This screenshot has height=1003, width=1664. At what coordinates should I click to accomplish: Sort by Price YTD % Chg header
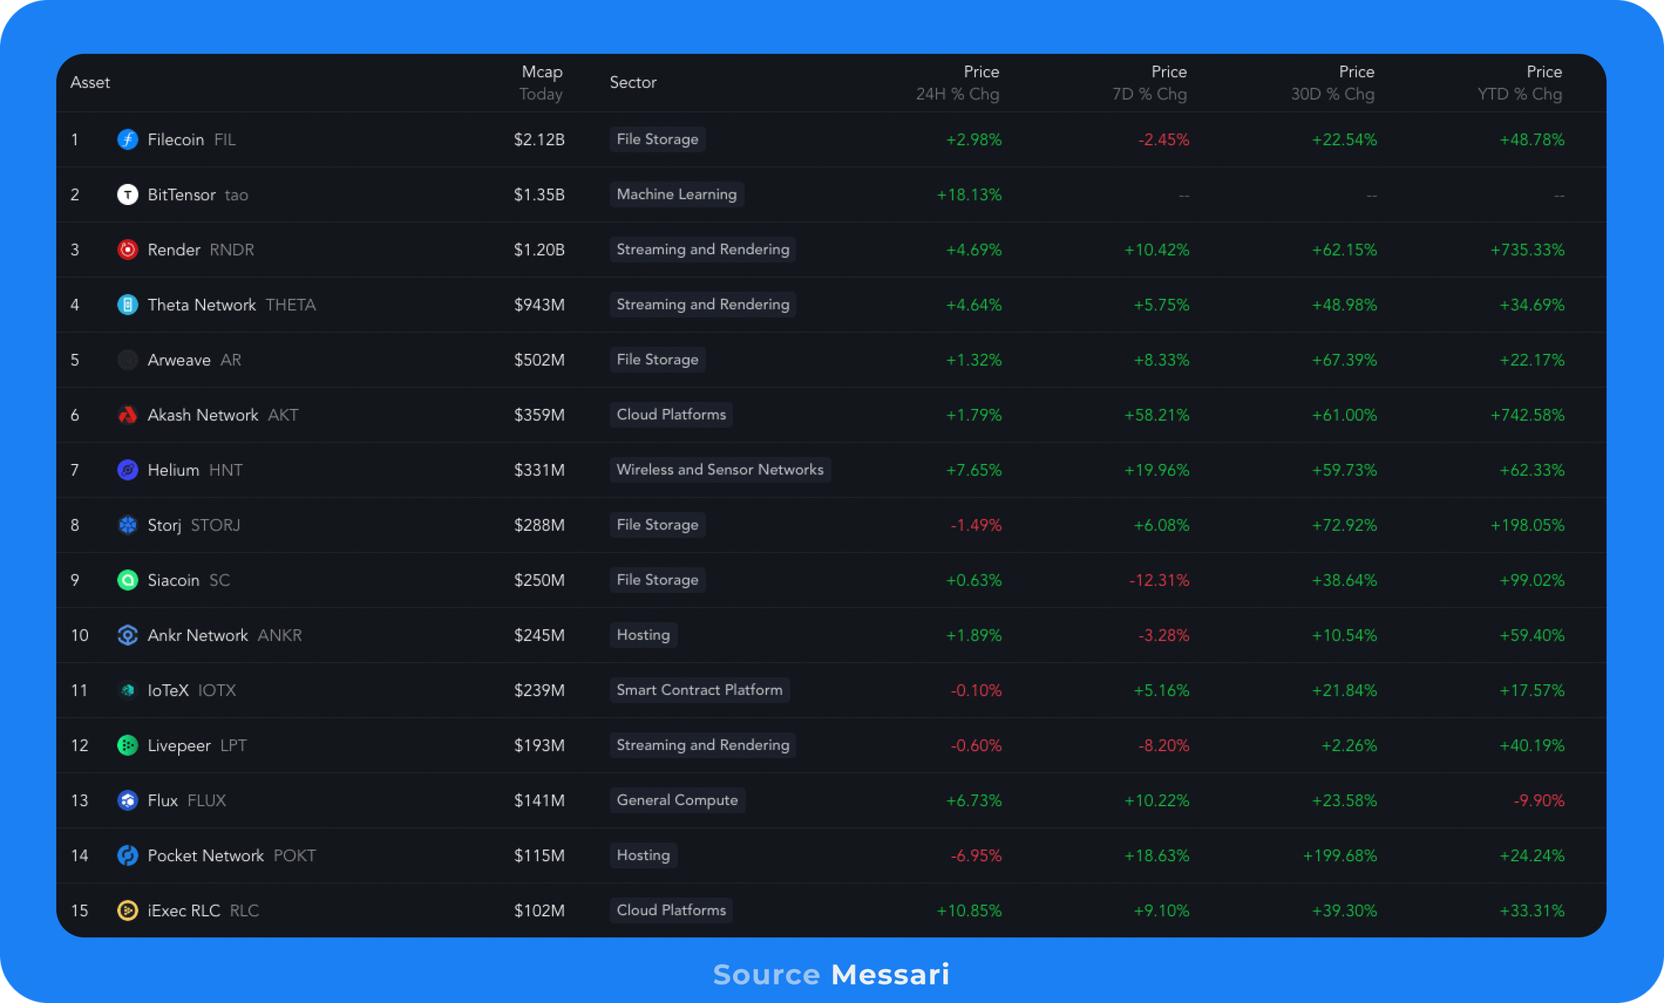point(1520,83)
